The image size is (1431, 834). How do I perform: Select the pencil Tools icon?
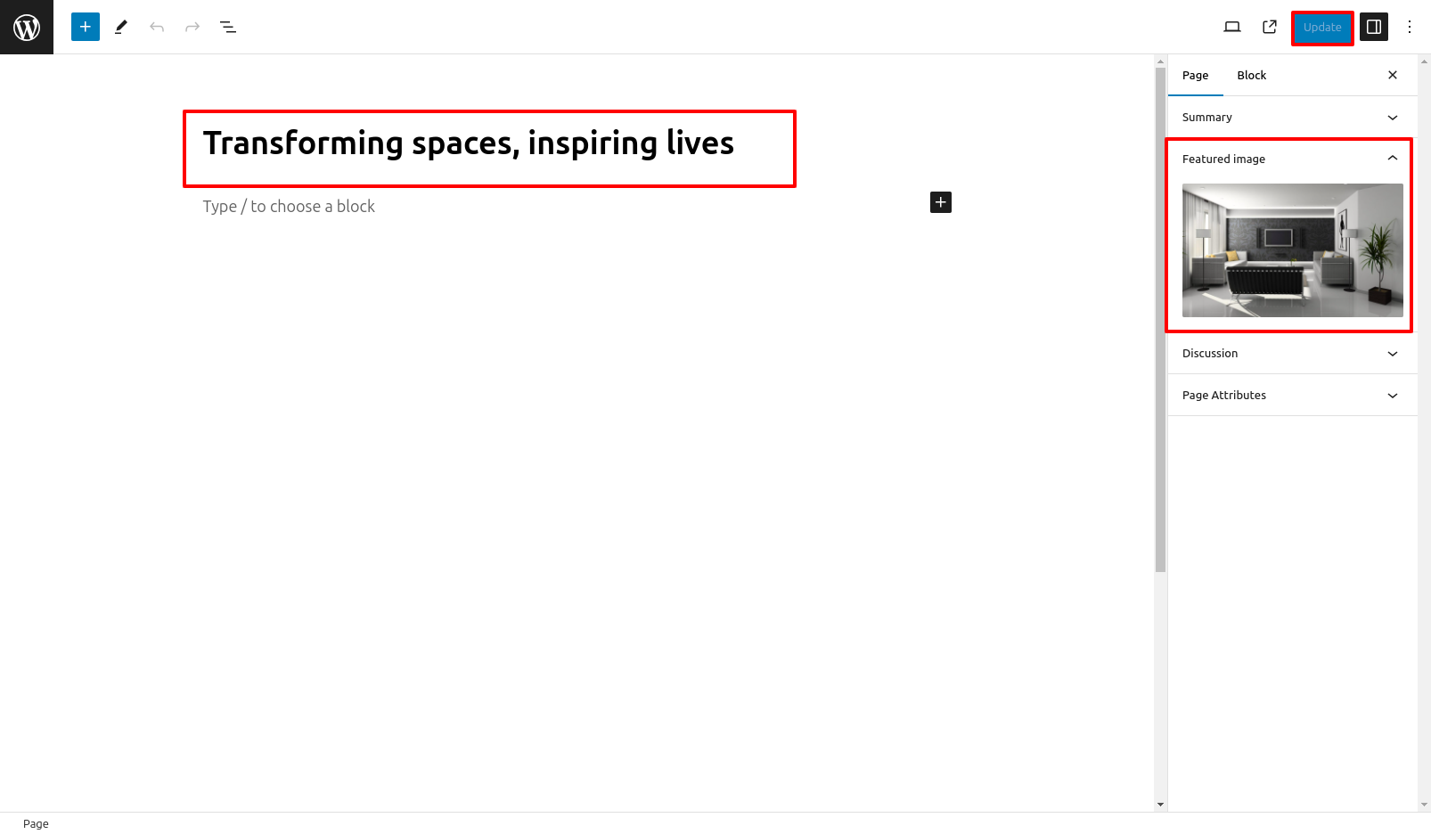pos(121,27)
